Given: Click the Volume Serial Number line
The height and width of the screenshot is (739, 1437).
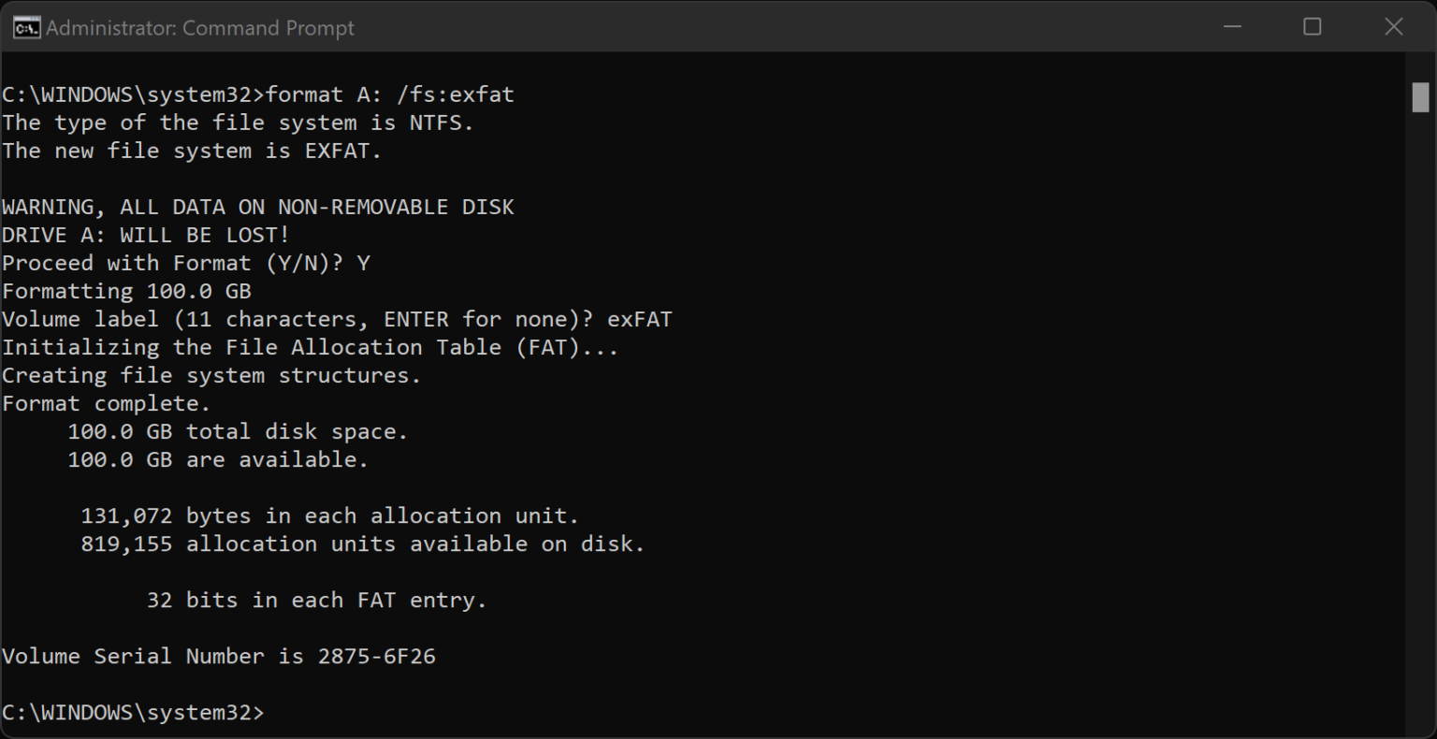Looking at the screenshot, I should click(219, 656).
